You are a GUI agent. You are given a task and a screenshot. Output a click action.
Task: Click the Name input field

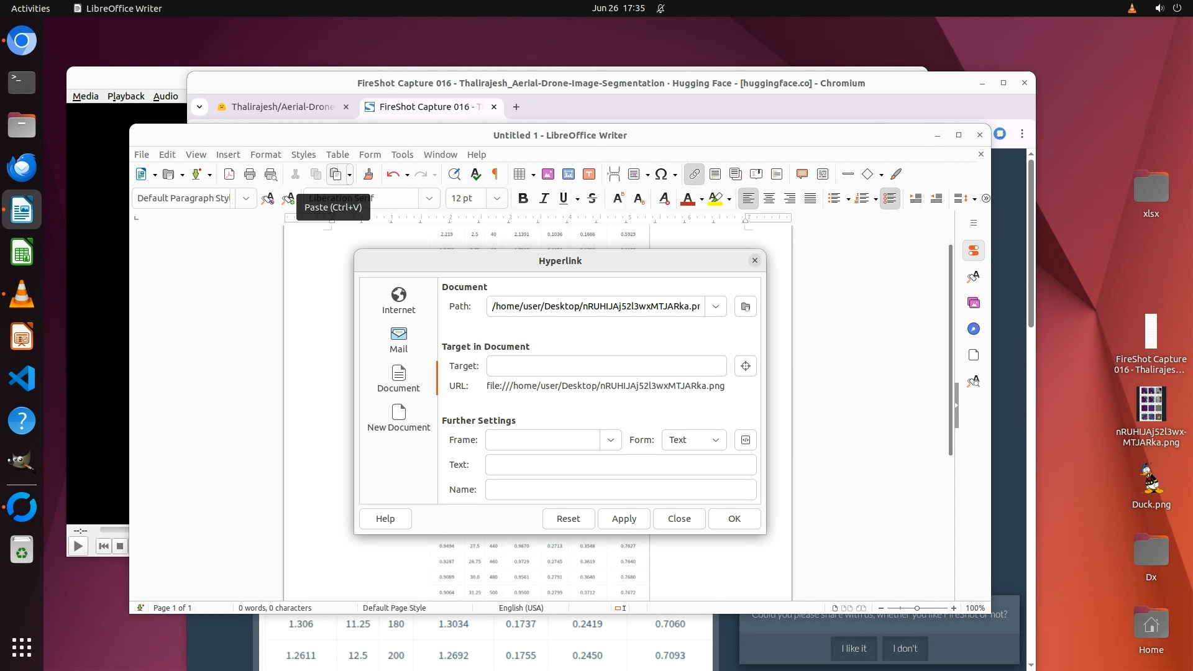coord(620,490)
